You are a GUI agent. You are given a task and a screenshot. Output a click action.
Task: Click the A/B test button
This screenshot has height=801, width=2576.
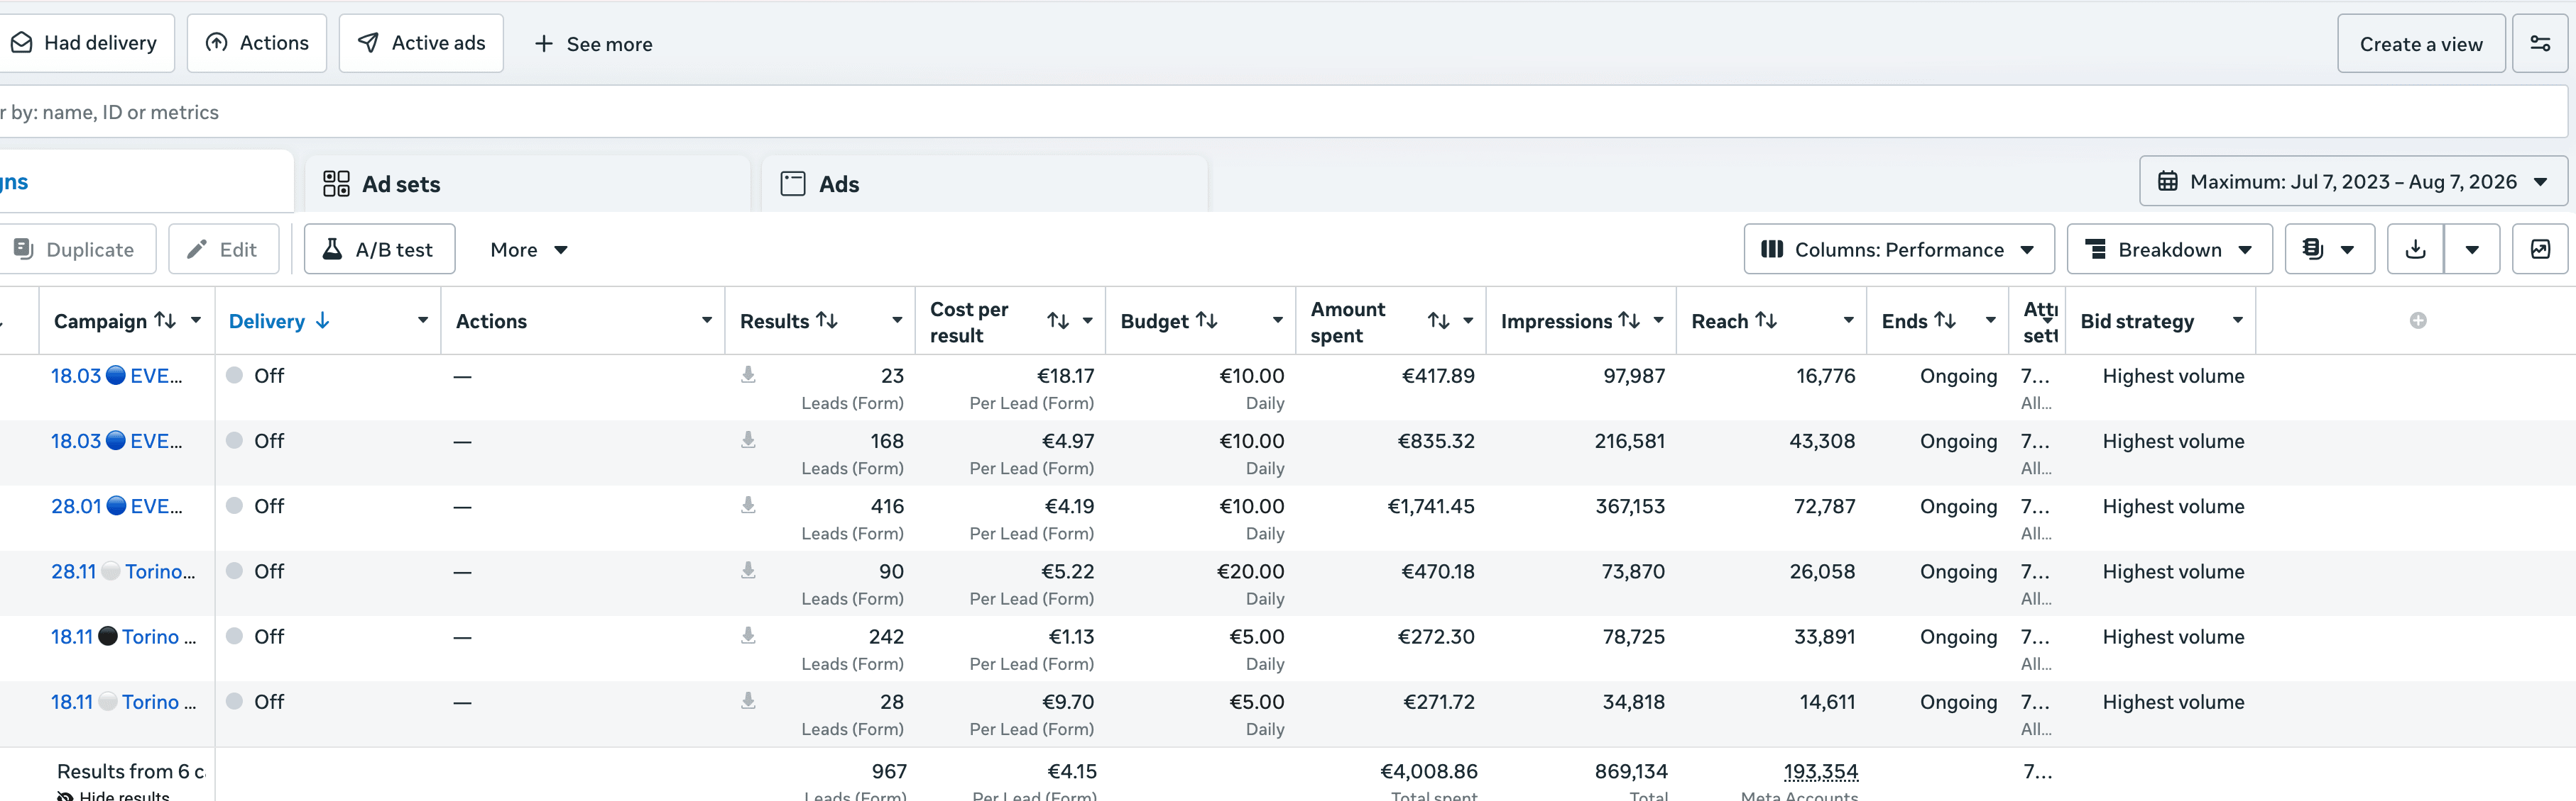click(379, 249)
